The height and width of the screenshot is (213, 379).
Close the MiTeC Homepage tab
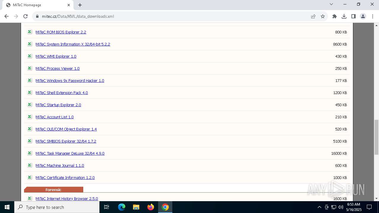pyautogui.click(x=69, y=5)
